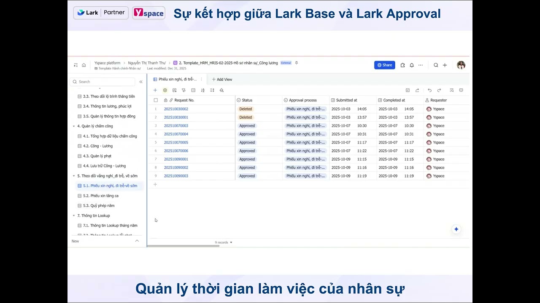Open the user profile avatar
This screenshot has height=303, width=540.
461,65
